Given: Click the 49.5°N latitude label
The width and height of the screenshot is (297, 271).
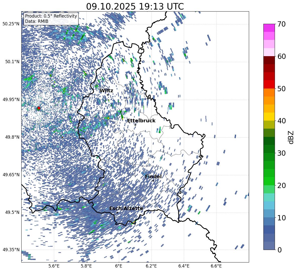Looking at the screenshot, I should (x=12, y=212).
